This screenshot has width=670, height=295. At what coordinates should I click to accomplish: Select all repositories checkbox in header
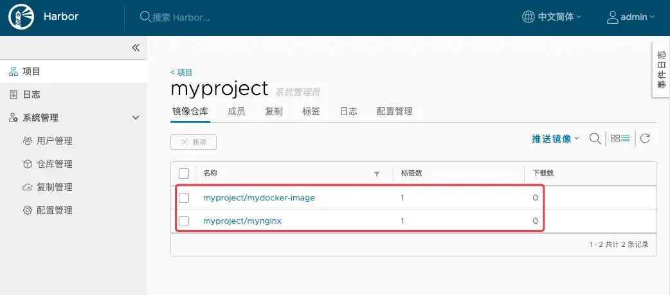click(184, 174)
